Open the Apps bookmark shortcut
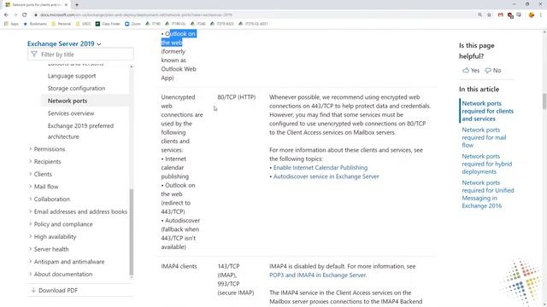The width and height of the screenshot is (547, 307). (11, 24)
